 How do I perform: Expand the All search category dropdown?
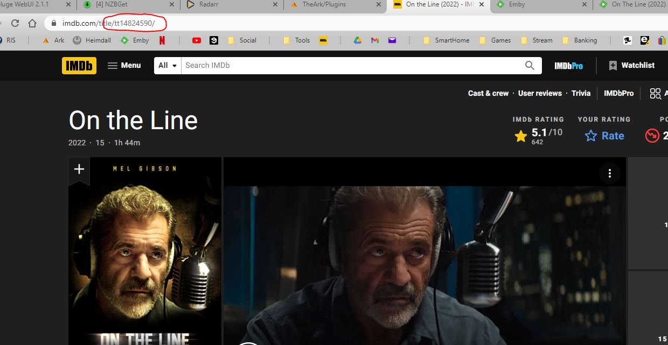coord(168,66)
